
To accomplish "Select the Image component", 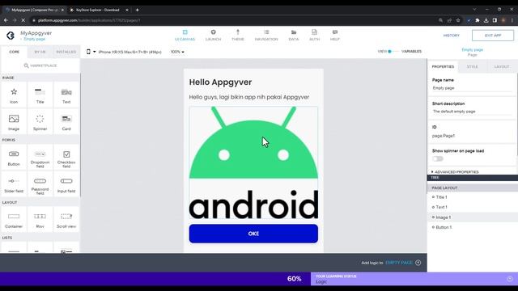I will coord(14,122).
